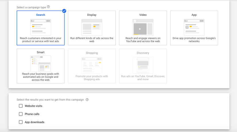Viewport: 237px width, 132px height.
Task: Check the App downloads checkbox
Action: click(x=21, y=122)
